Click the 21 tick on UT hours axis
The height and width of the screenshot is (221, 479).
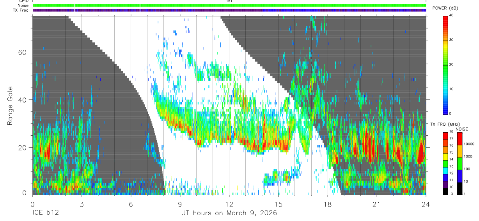coord(376,204)
